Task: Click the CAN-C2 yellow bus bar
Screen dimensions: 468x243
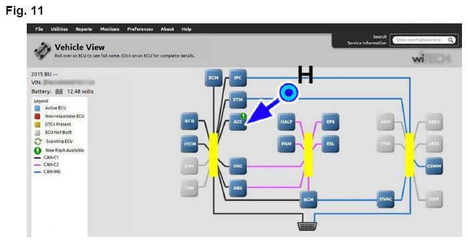Action: coord(308,155)
